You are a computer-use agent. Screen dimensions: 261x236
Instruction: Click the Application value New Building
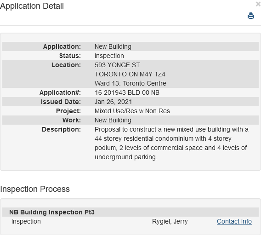pos(113,46)
